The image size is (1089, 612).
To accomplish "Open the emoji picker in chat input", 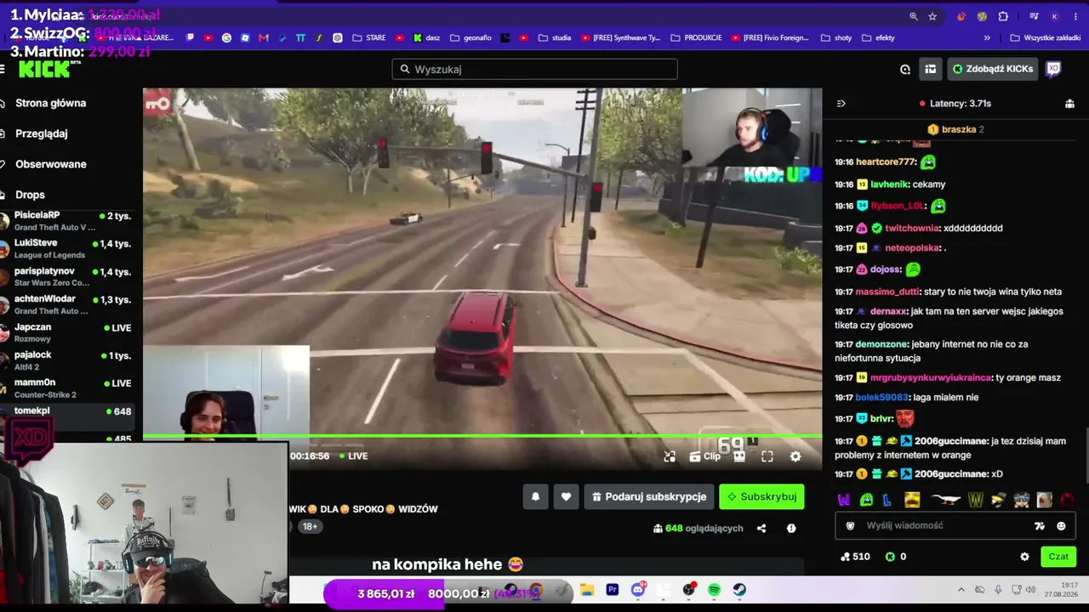I will pos(1061,526).
